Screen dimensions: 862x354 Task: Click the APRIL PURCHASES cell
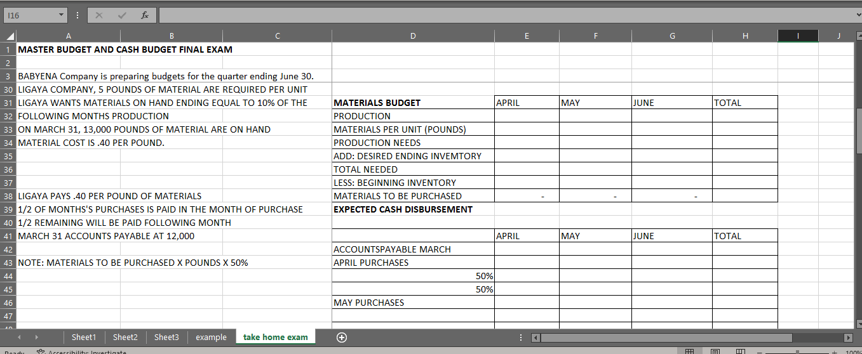[x=413, y=263]
